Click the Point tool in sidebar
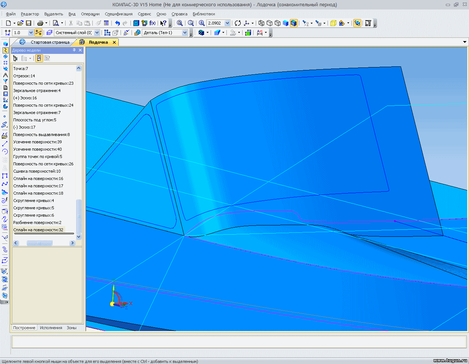The width and height of the screenshot is (469, 364). point(5,117)
